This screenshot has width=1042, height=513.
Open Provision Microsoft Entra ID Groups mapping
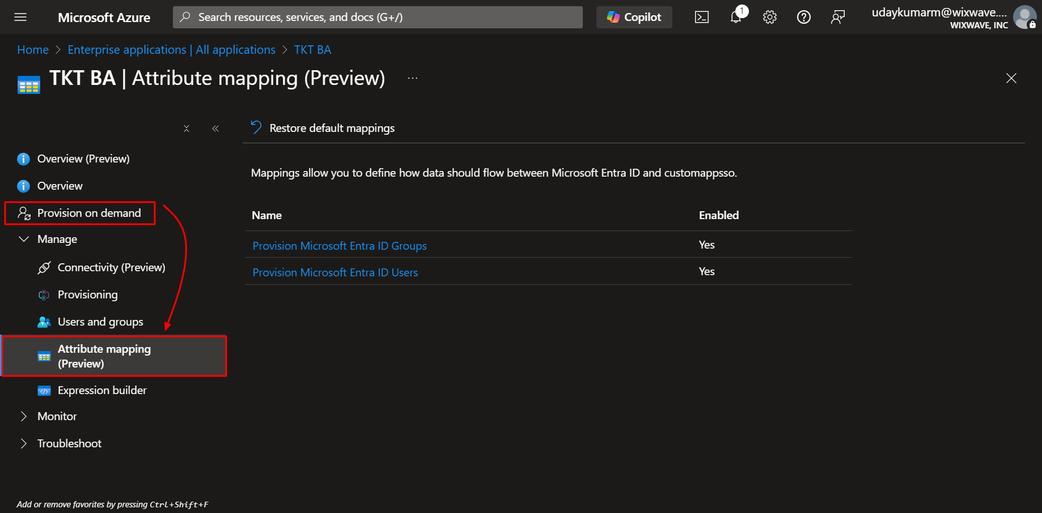tap(340, 246)
